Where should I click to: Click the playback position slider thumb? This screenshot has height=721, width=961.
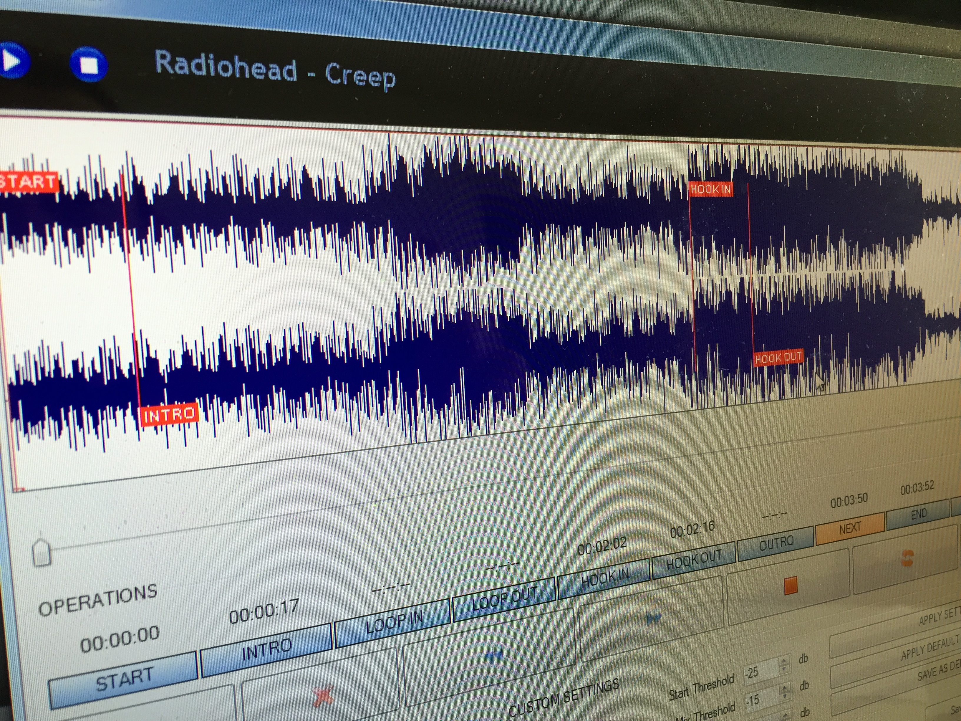[x=42, y=552]
